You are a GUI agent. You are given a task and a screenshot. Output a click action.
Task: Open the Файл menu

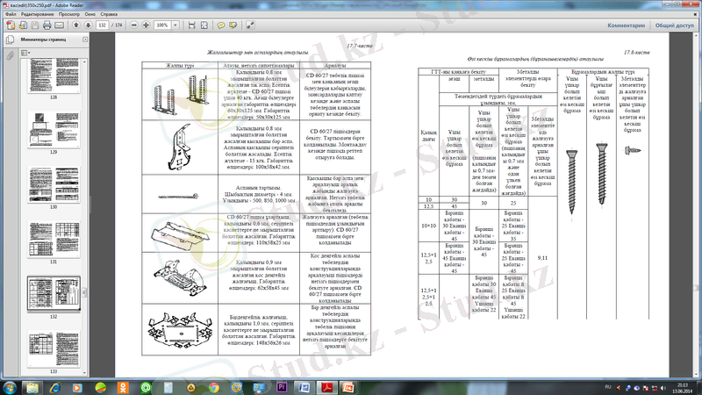coord(9,15)
